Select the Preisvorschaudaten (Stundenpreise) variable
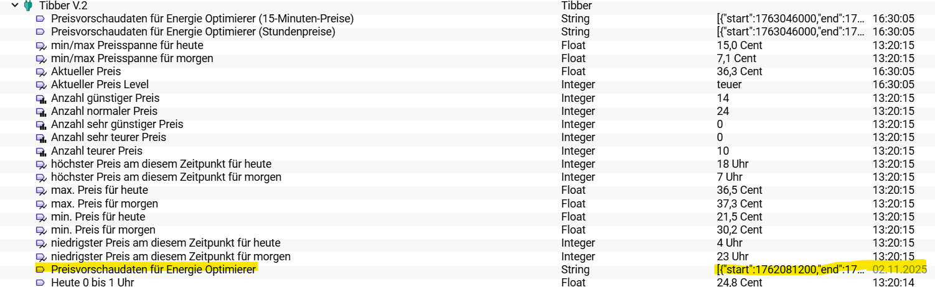This screenshot has height=287, width=935. [x=193, y=32]
